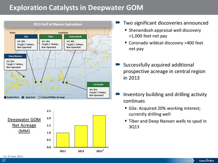Click the yellow ConocoPhillips Acreage legend square
This screenshot has width=218, height=163.
click(39, 98)
